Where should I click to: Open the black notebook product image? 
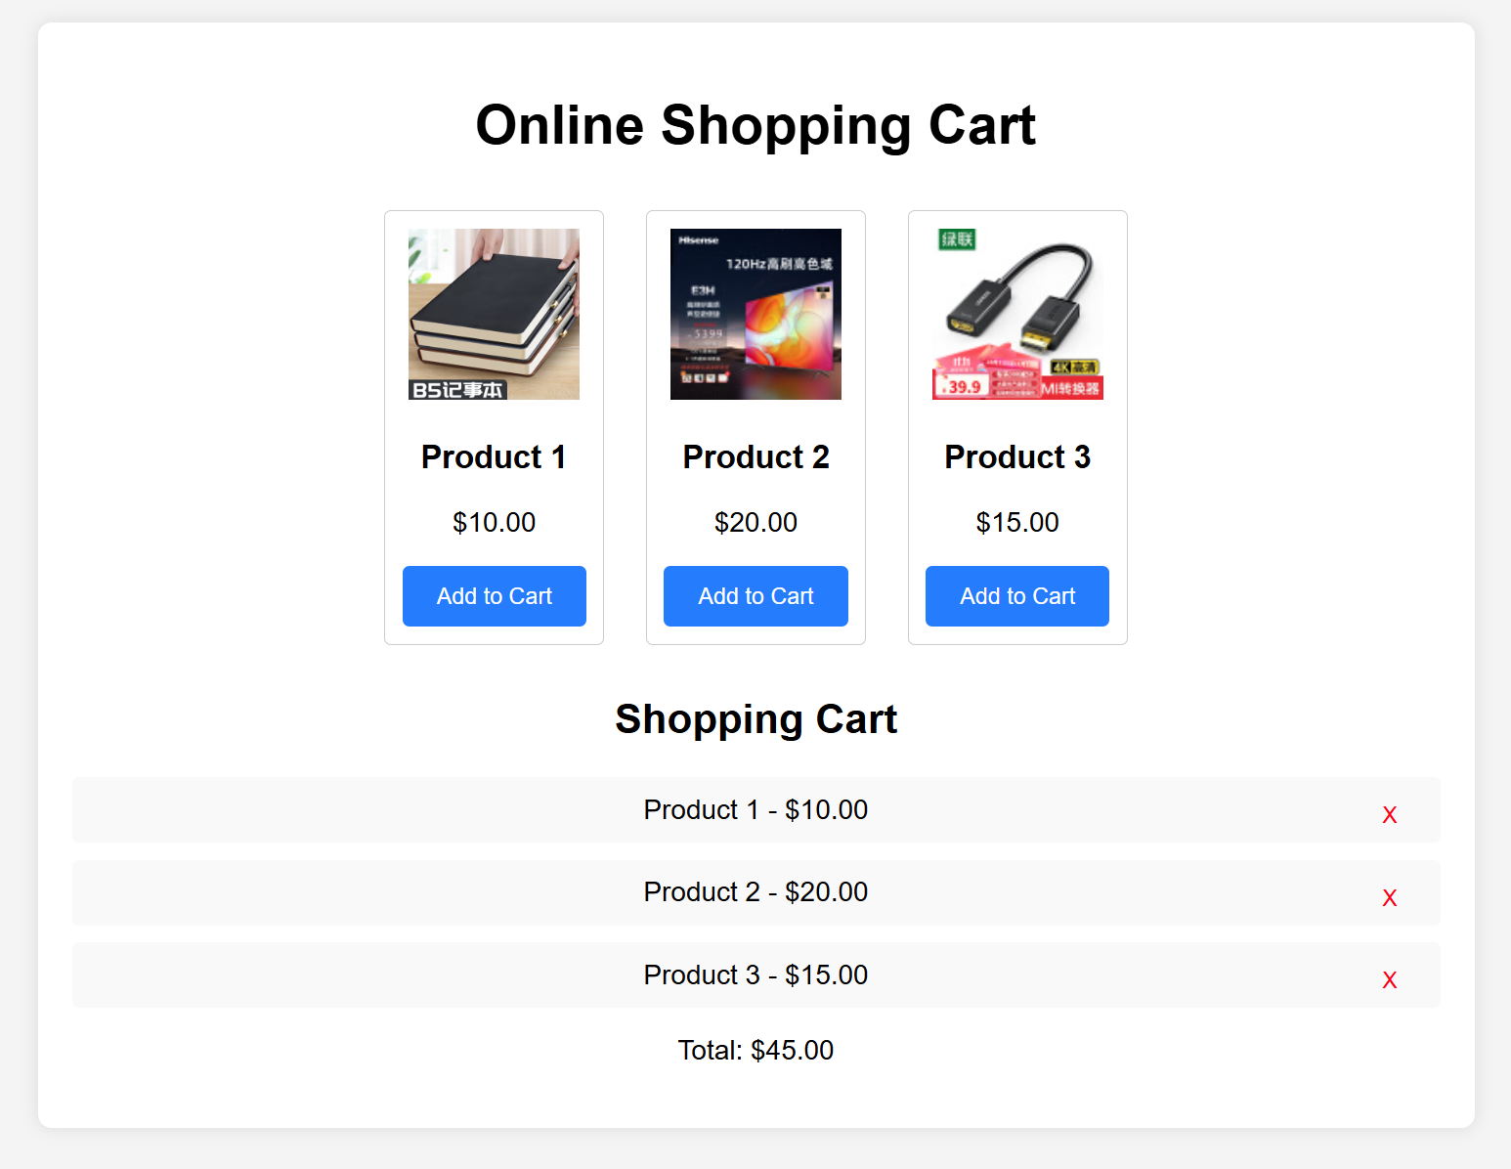[494, 314]
